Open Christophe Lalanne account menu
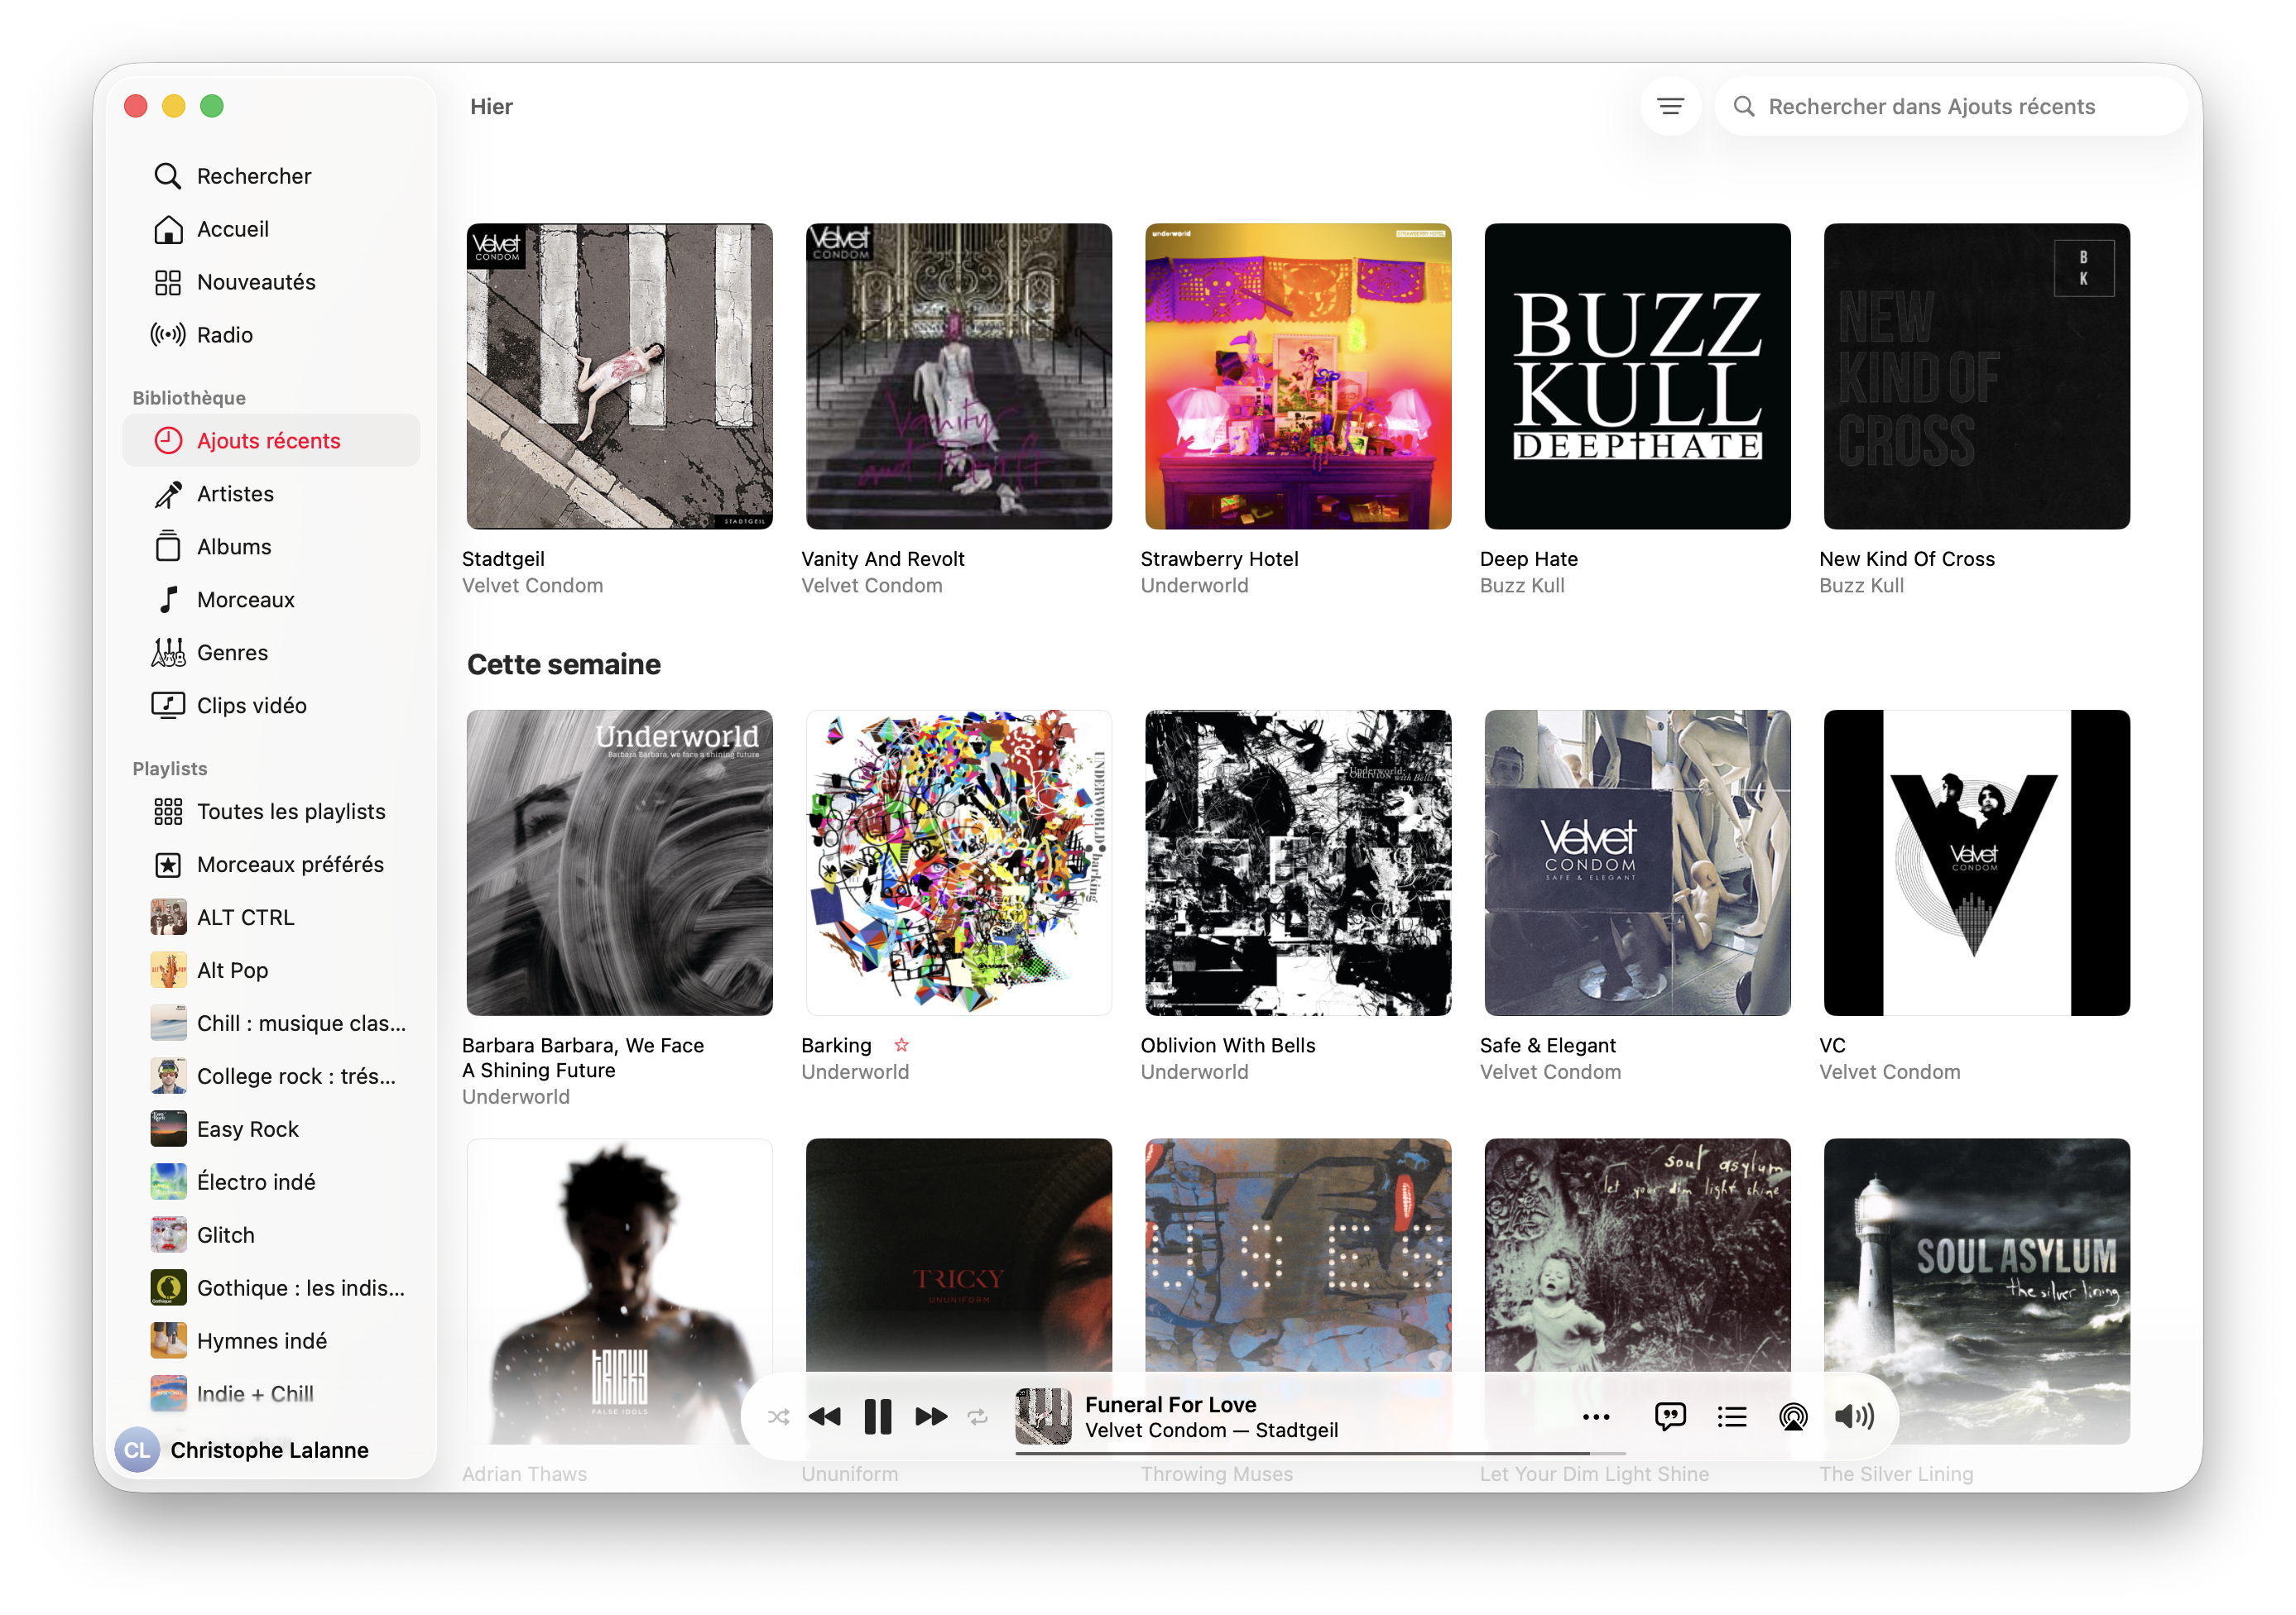2296x1615 pixels. pos(243,1449)
